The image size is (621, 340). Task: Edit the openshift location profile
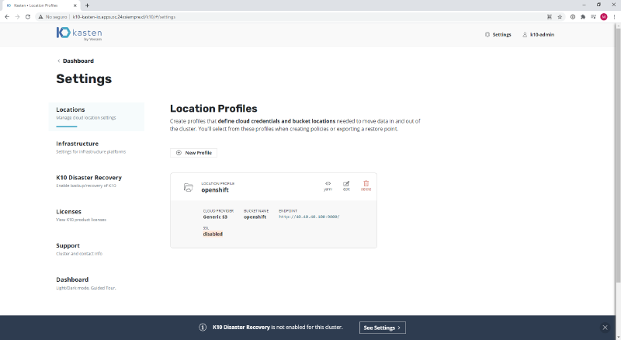coord(346,186)
